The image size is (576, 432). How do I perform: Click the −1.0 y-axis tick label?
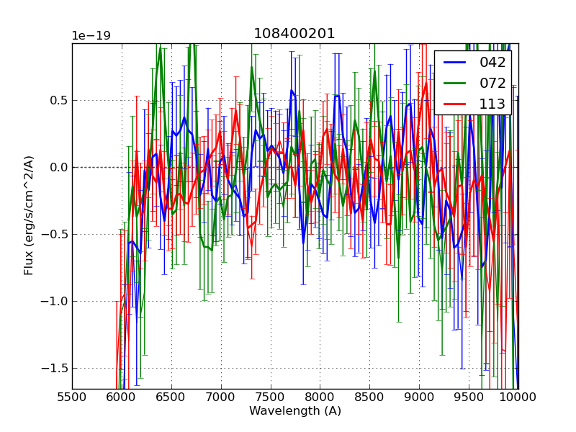(53, 301)
